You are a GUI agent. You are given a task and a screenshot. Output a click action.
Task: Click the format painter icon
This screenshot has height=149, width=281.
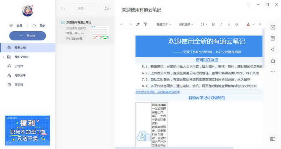(x=145, y=24)
